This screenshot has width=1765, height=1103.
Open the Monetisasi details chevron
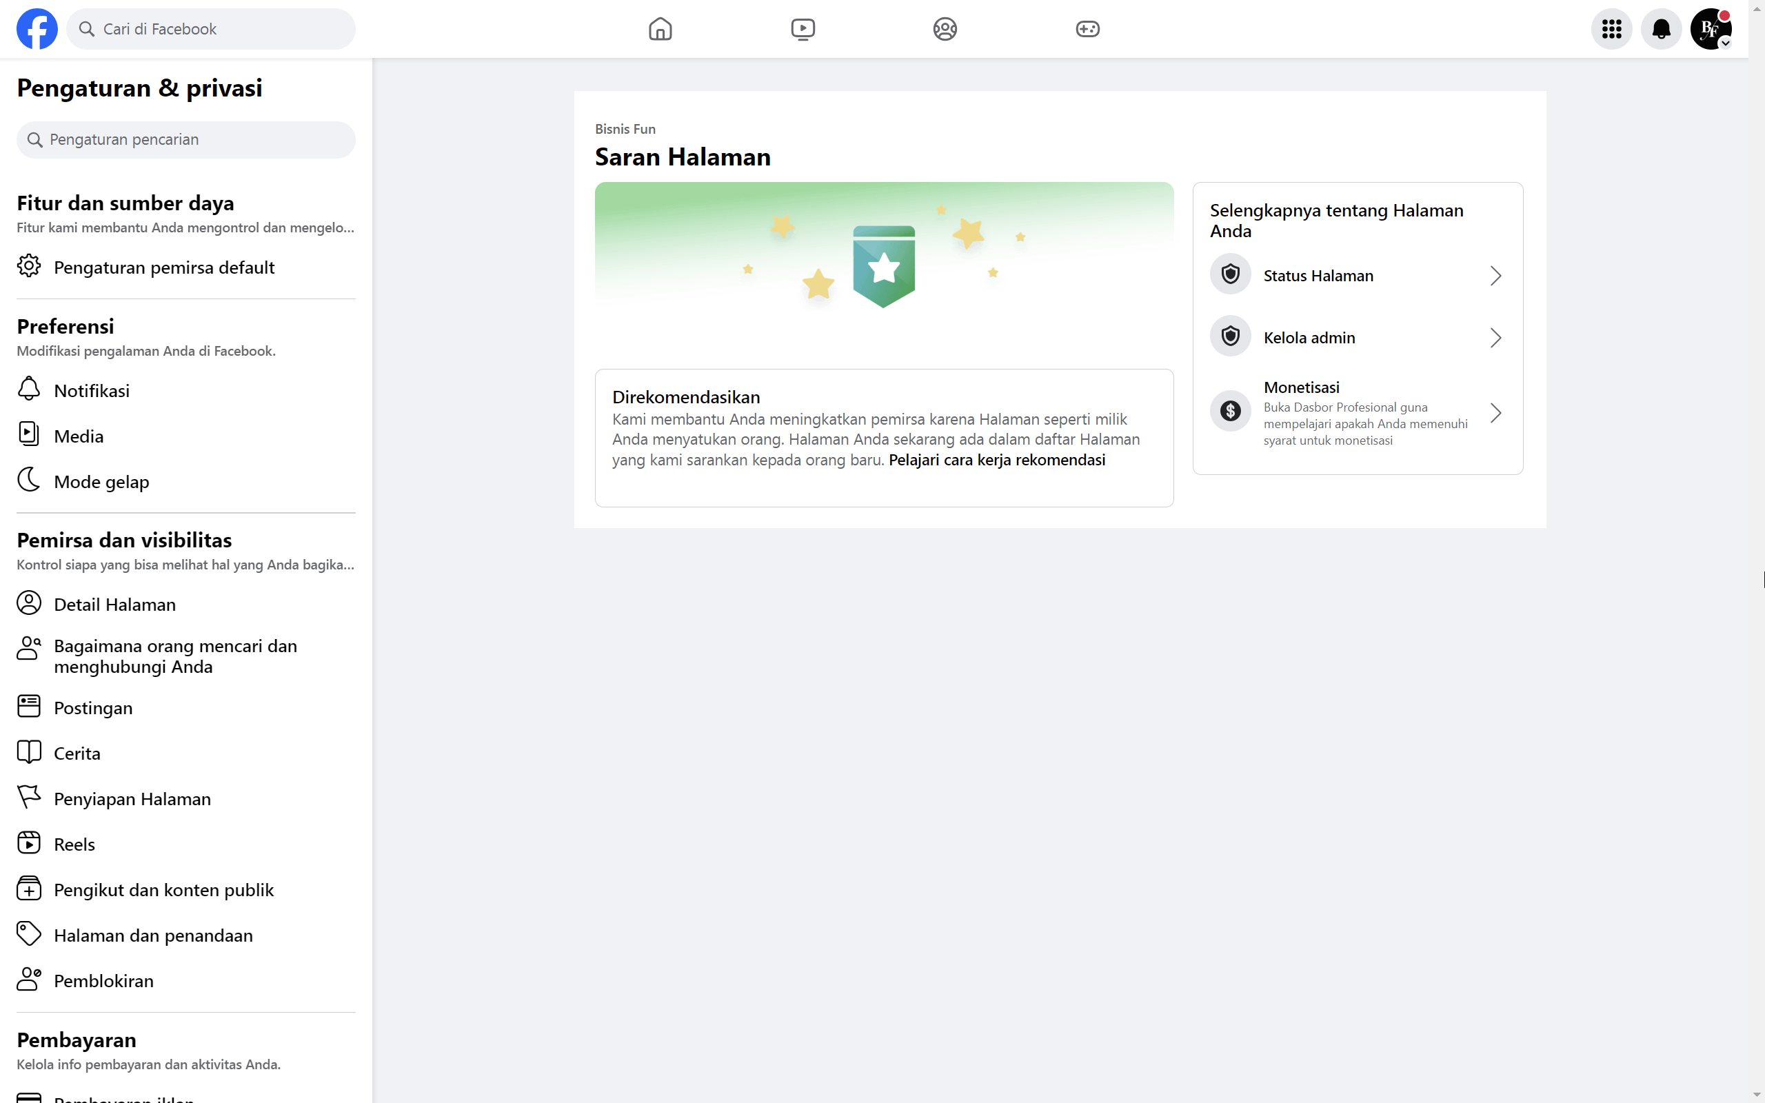click(x=1496, y=413)
